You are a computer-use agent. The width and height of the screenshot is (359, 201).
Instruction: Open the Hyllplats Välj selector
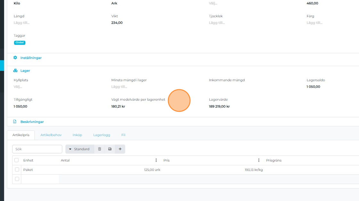pos(18,87)
